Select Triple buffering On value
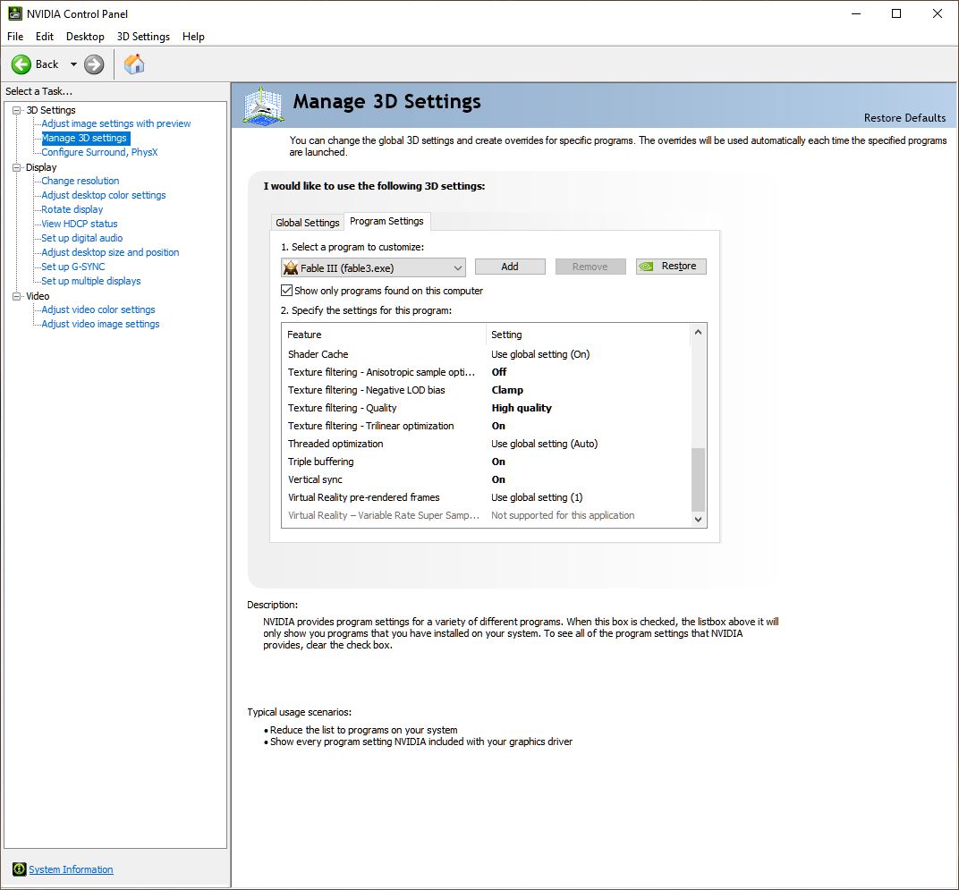Image resolution: width=959 pixels, height=890 pixels. (498, 462)
